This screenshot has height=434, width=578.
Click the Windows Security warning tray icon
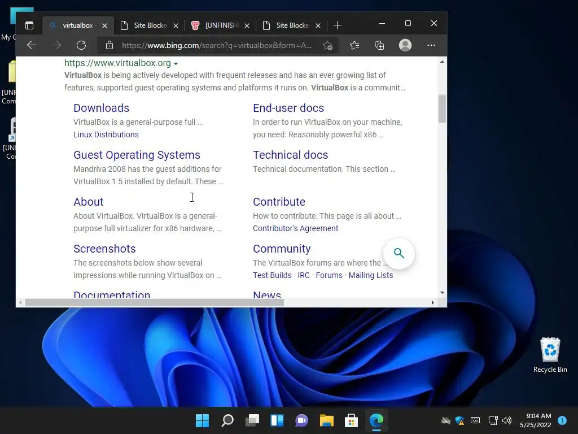click(x=459, y=420)
